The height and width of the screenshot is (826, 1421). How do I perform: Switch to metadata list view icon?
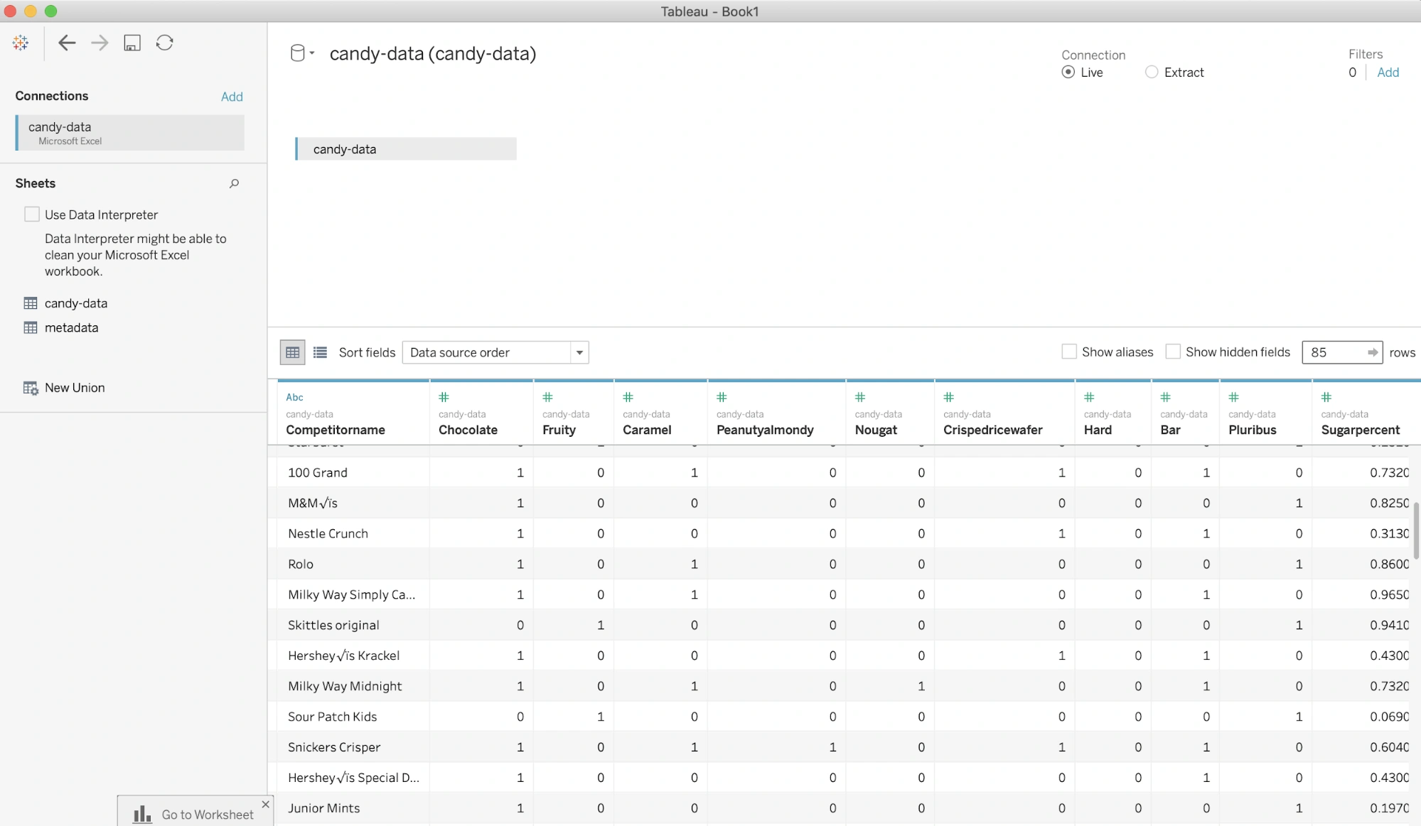pyautogui.click(x=321, y=352)
